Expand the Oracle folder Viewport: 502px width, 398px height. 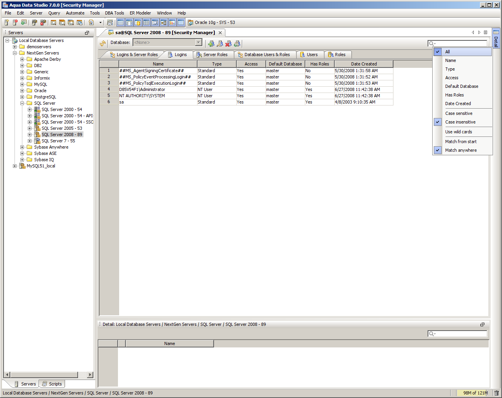tap(22, 91)
